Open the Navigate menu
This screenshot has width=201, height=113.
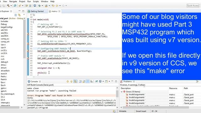tap(13, 1)
